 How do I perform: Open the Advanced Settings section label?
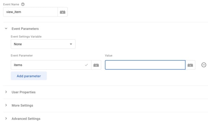click(x=26, y=119)
